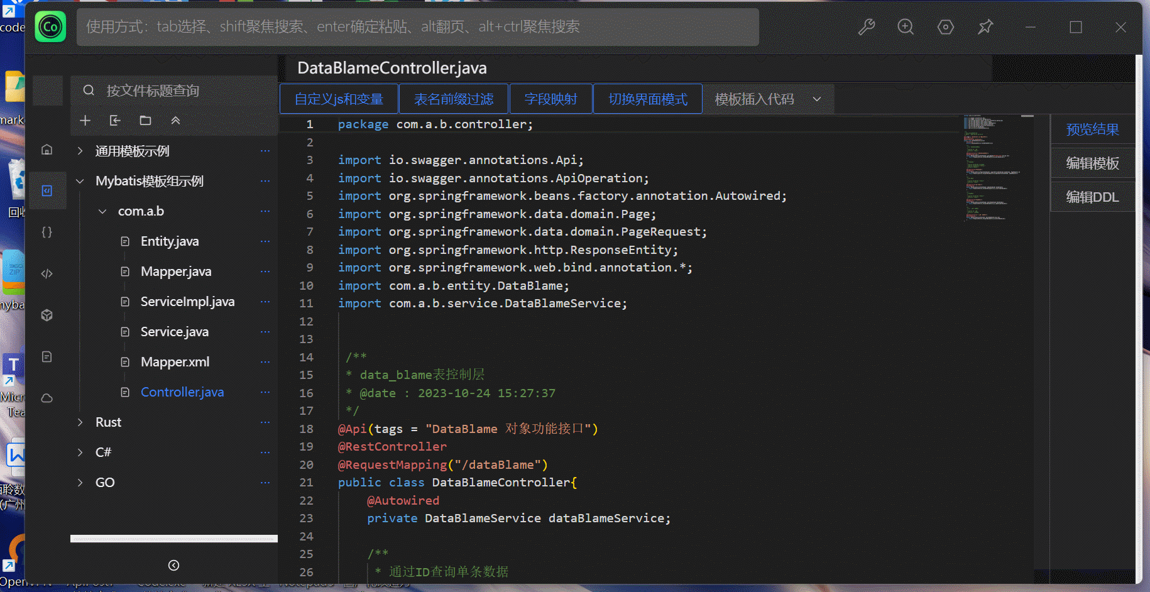The width and height of the screenshot is (1150, 592).
Task: Click line number 18 in editor
Action: 306,429
